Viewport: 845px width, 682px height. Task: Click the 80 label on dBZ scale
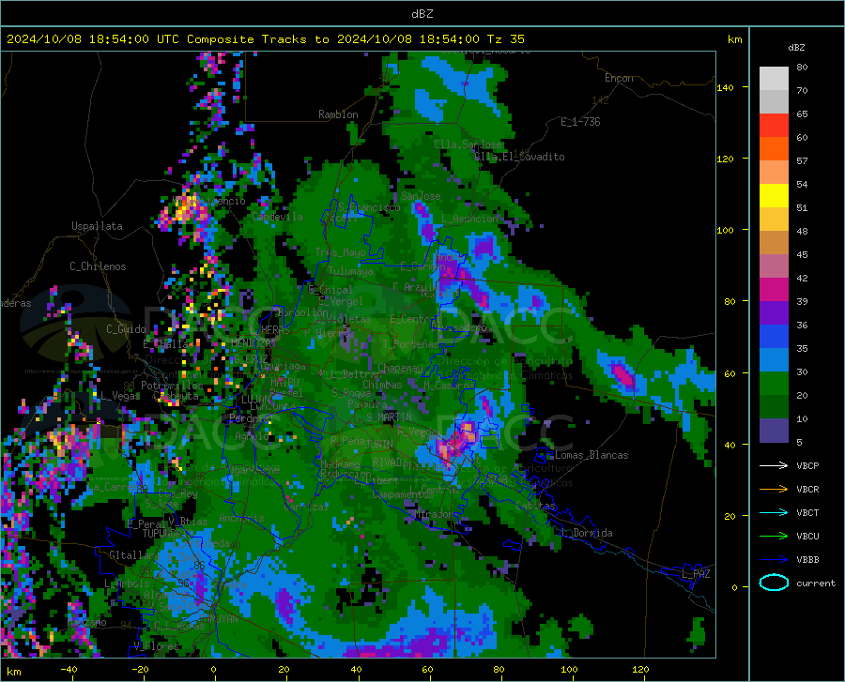[x=802, y=68]
